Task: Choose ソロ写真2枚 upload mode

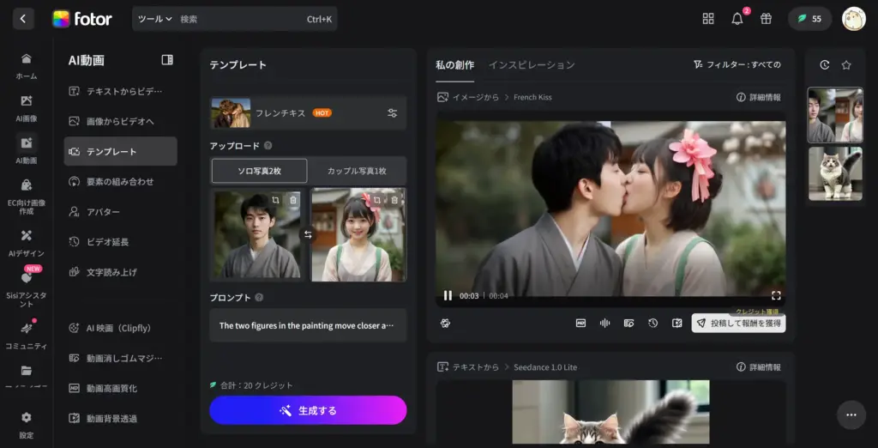Action: 259,171
